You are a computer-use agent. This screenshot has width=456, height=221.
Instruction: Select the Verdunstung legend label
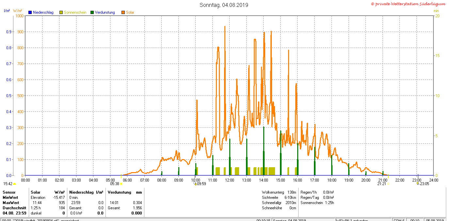[x=105, y=12]
